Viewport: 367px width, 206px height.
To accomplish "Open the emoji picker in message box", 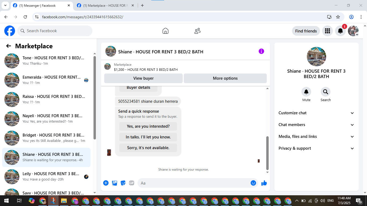I will [x=253, y=183].
